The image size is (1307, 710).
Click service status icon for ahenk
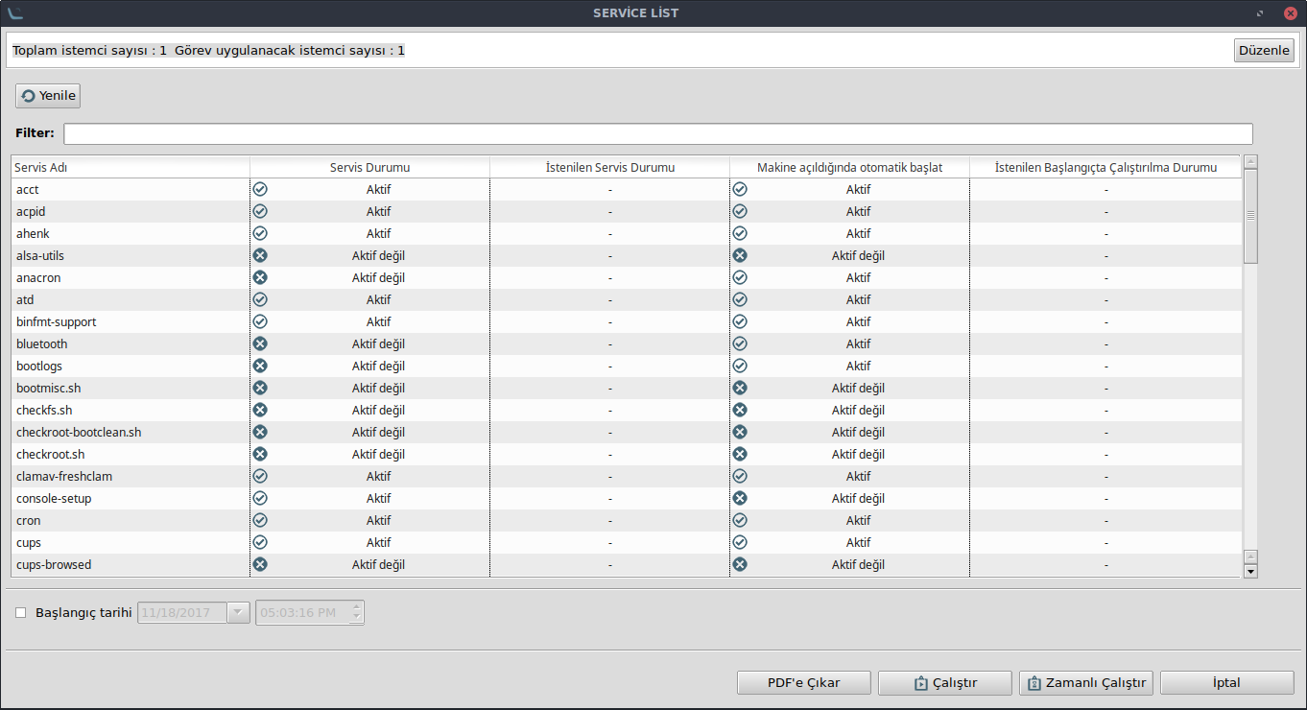click(x=260, y=233)
